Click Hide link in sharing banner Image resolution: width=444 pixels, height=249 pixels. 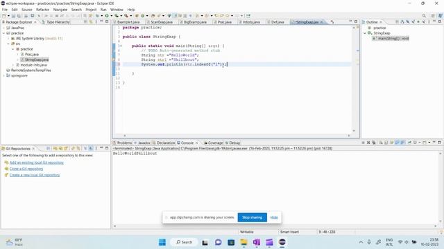(x=274, y=217)
